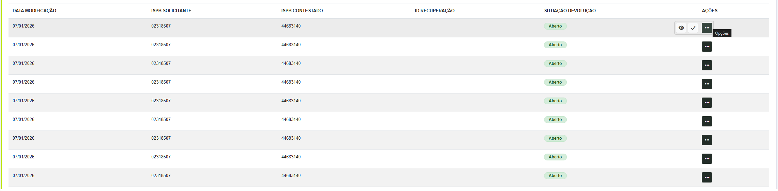The image size is (778, 191).
Task: Click the Aberto status badge in fifth row
Action: click(x=555, y=101)
